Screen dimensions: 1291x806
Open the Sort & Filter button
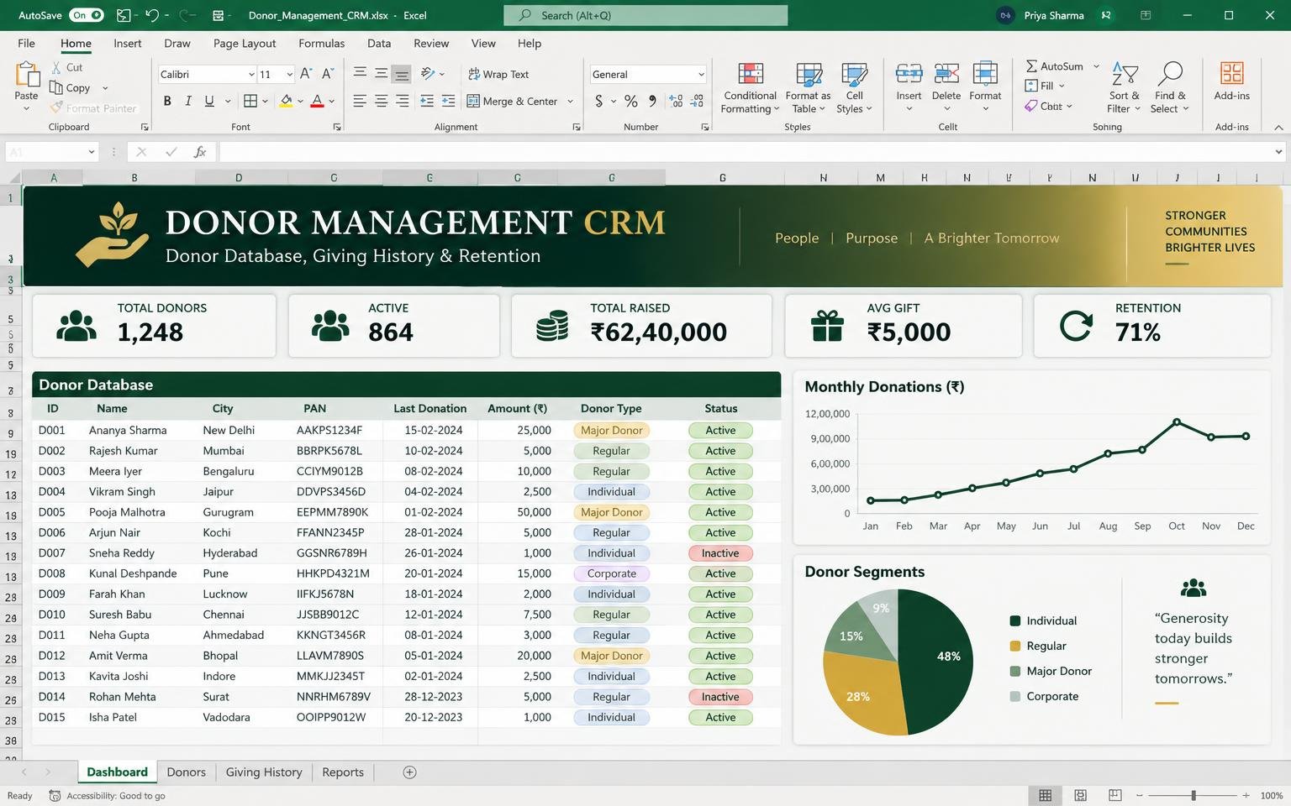(1124, 87)
